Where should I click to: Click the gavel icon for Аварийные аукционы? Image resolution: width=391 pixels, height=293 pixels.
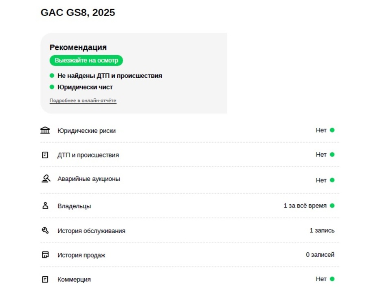pos(46,179)
